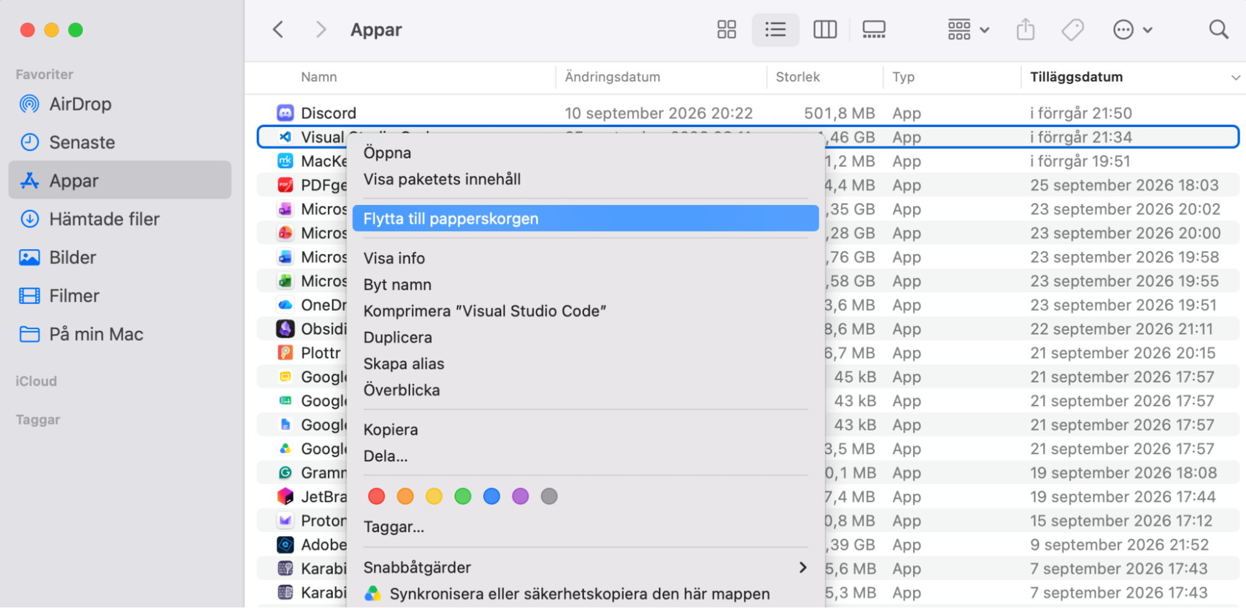This screenshot has width=1246, height=608.
Task: Apply the green tag color
Action: pos(463,496)
